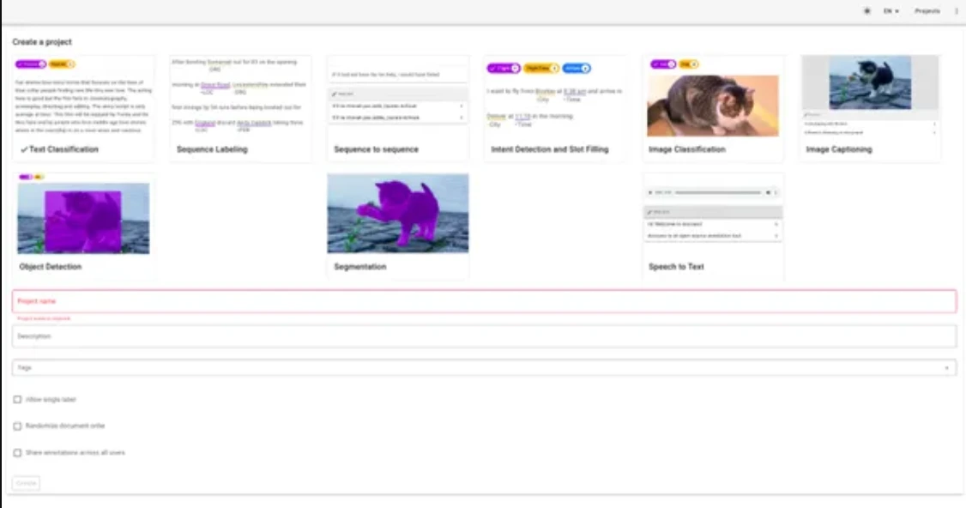
Task: Expand the first translation row in Sequence to sequence
Action: 461,108
